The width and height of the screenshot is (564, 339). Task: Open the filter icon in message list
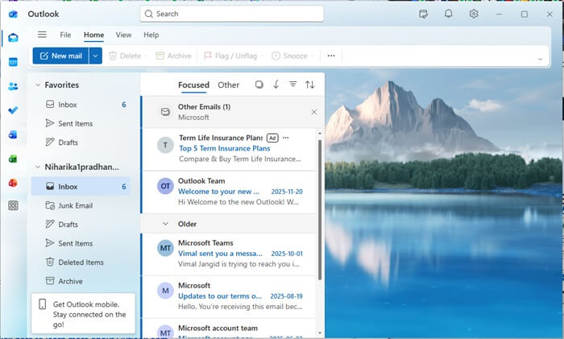[x=292, y=85]
